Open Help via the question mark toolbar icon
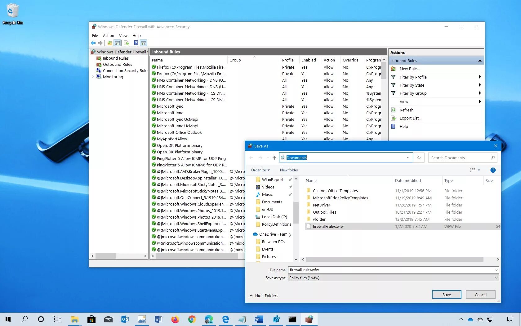This screenshot has height=326, width=521. tap(136, 43)
